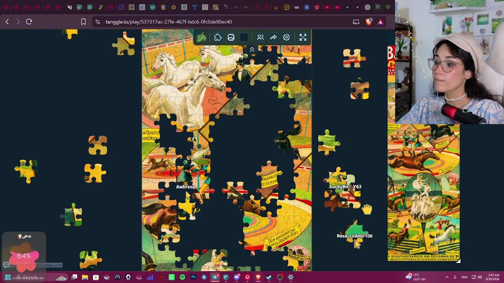The image size is (504, 283).
Task: Click the green leaf Tanggle logo
Action: click(201, 37)
